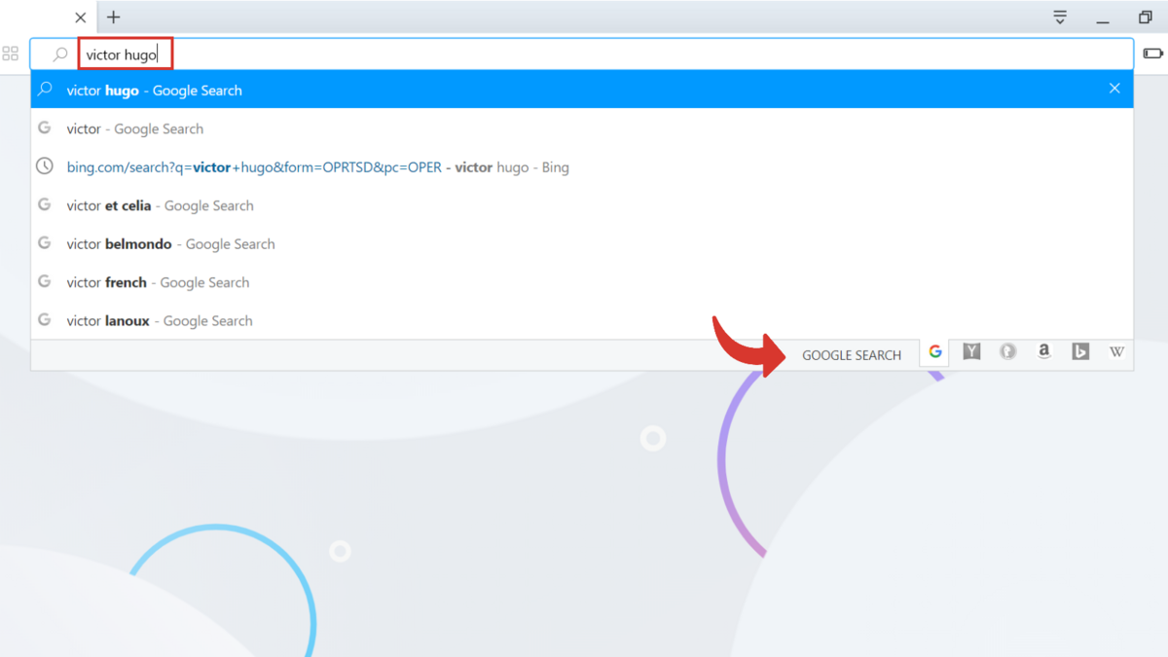Choose 'victor lanoux' suggestion
This screenshot has width=1168, height=657.
pyautogui.click(x=582, y=320)
